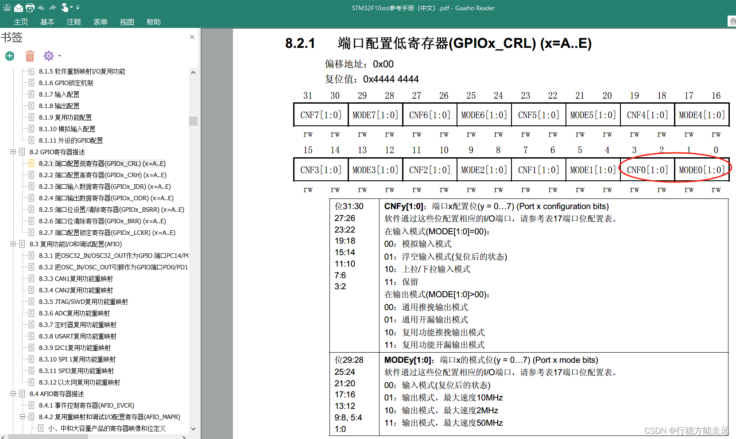Click the Redo arrow icon
Screen dimensions: 736x439
click(53, 8)
